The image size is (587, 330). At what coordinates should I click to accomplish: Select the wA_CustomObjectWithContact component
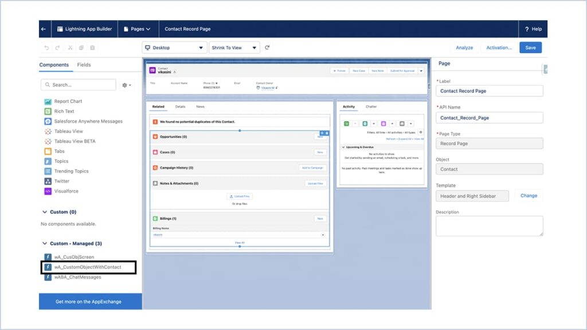[88, 267]
